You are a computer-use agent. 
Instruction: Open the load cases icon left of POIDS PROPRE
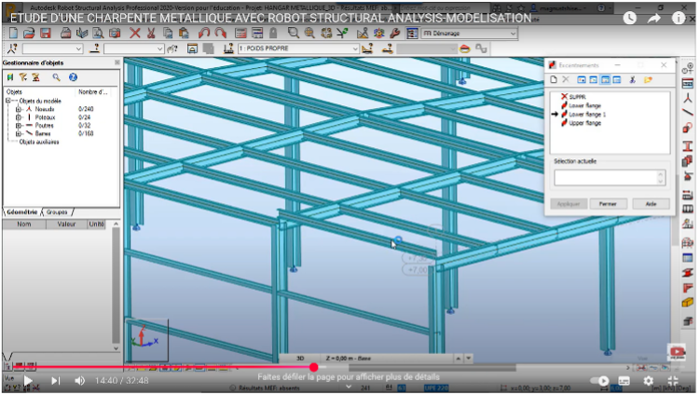point(228,48)
